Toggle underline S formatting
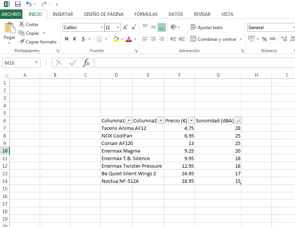The image size is (295, 227). [83, 39]
